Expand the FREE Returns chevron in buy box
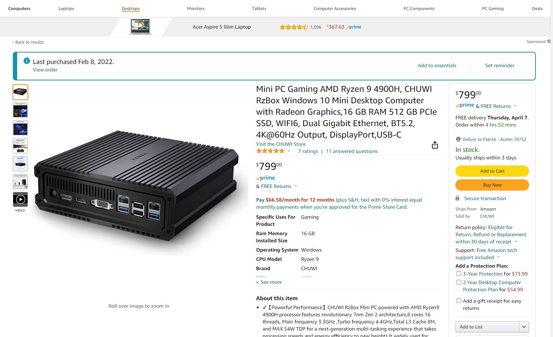The image size is (553, 337). click(x=515, y=106)
